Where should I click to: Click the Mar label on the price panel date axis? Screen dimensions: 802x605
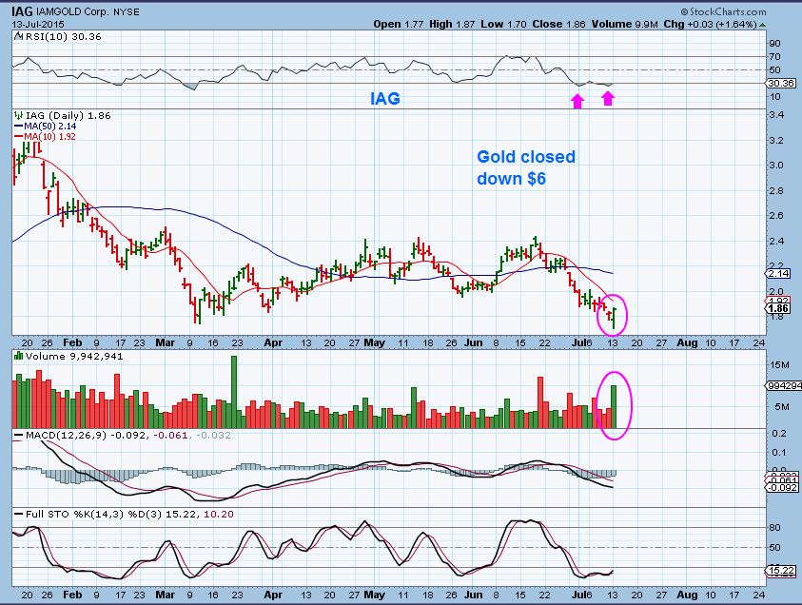tap(165, 342)
